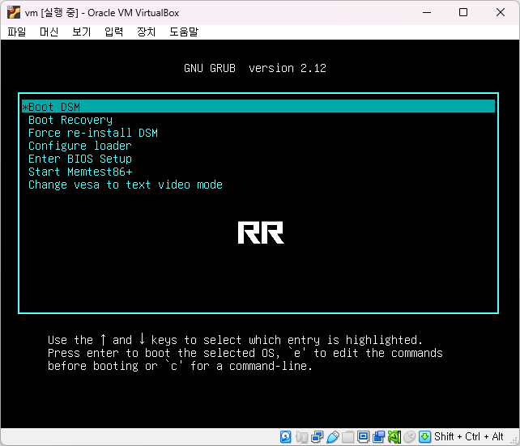Click the Shift + Ctrl + Alt host key text
The width and height of the screenshot is (520, 446).
click(x=469, y=437)
